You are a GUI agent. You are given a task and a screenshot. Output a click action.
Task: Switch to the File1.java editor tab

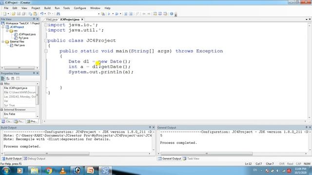coord(52,19)
